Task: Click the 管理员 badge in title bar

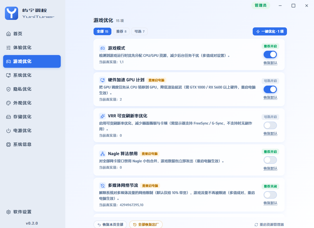Action: click(x=260, y=5)
